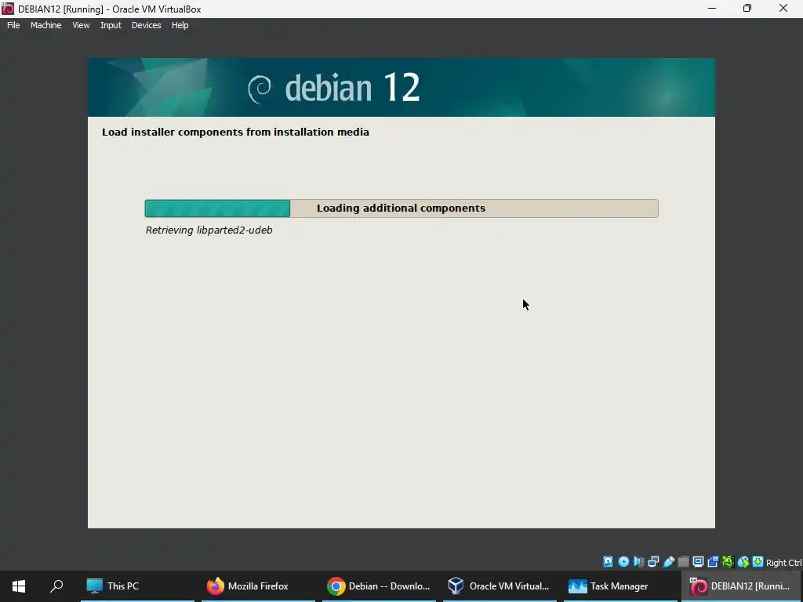This screenshot has width=803, height=602.
Task: Click the optical disc status icon
Action: 623,562
